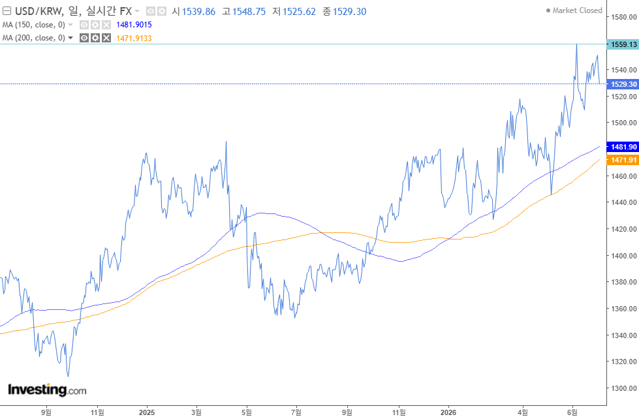Click the 7월 label on time axis

click(x=296, y=412)
